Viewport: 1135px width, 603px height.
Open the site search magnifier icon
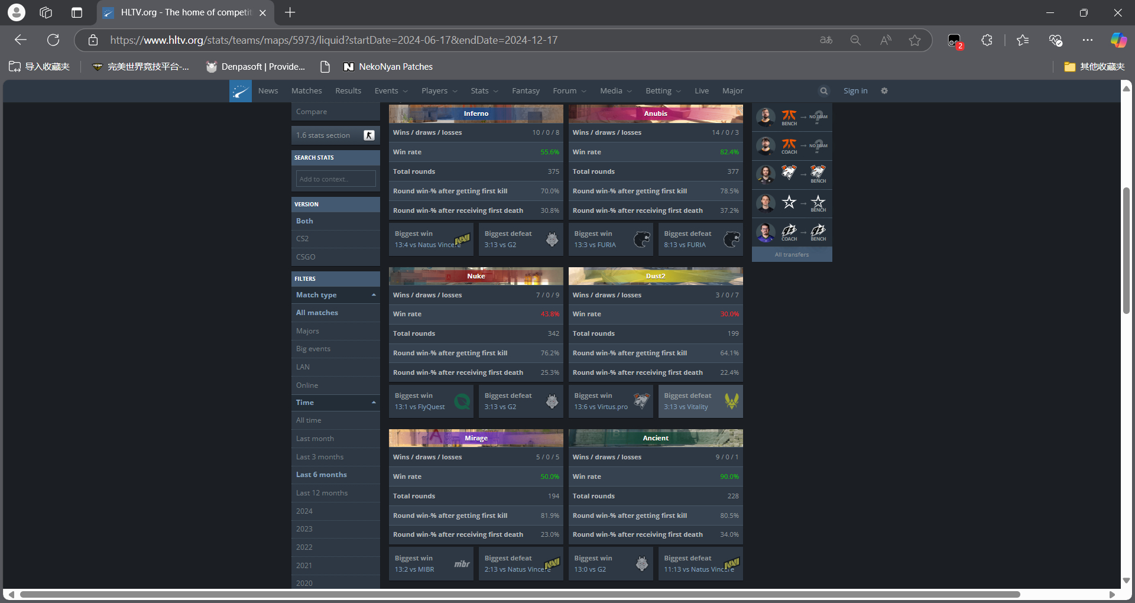[823, 91]
